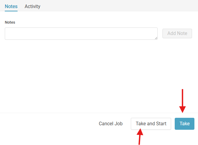Place the cursor in the note entry box
The width and height of the screenshot is (198, 145).
81,33
